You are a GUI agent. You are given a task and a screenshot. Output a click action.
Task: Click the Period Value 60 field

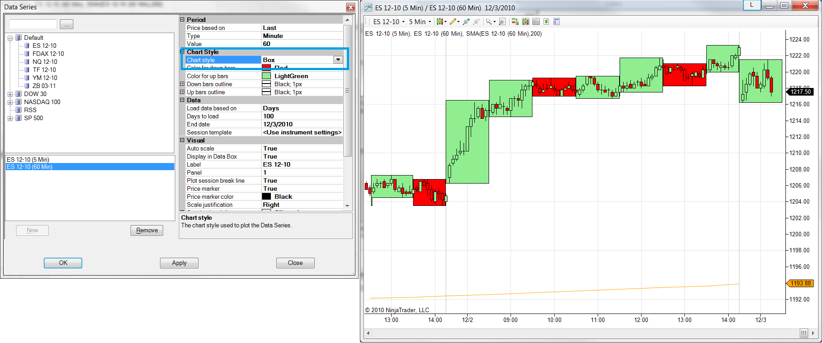pyautogui.click(x=302, y=44)
